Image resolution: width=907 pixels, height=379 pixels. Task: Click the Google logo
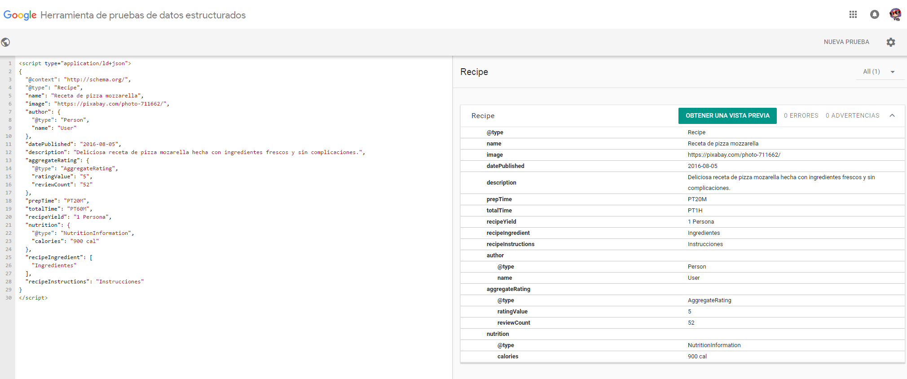pyautogui.click(x=20, y=15)
